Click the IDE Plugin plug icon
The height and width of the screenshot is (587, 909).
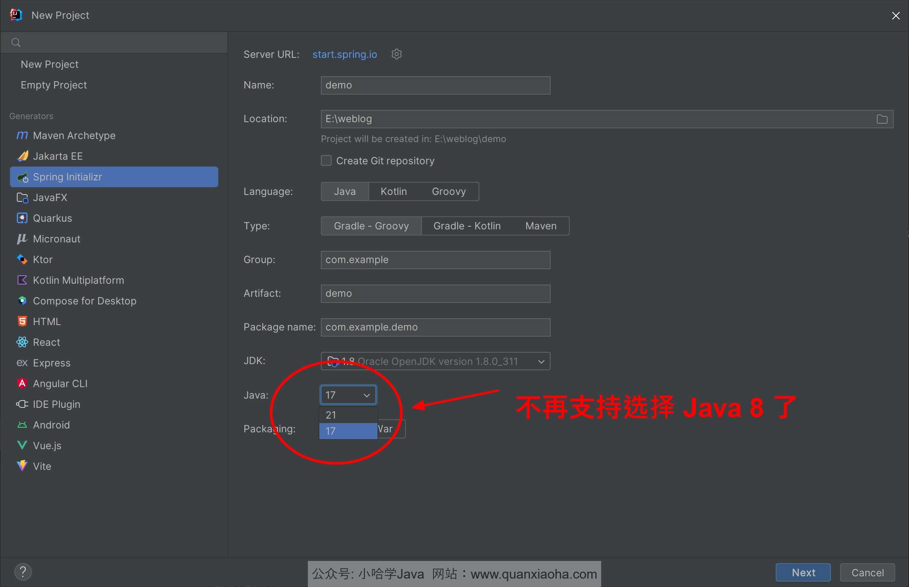(23, 404)
